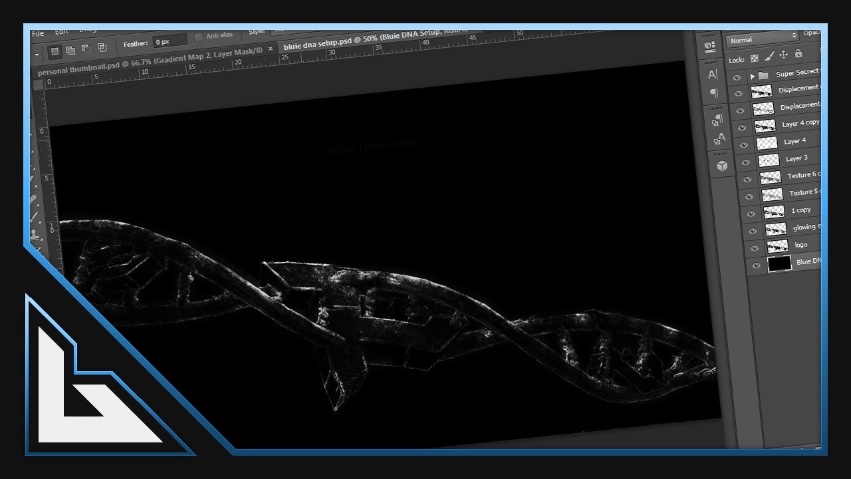Choose the Add to selection icon
This screenshot has width=851, height=479.
(x=70, y=50)
